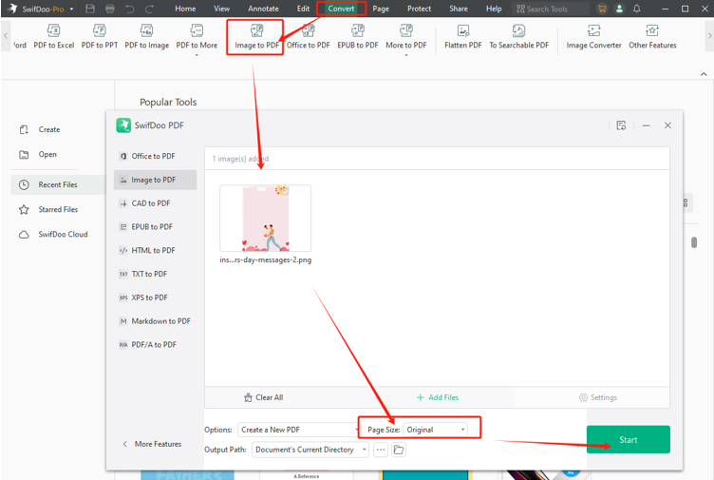The width and height of the screenshot is (714, 480).
Task: Select Image to PDF in dialog list
Action: pos(155,180)
